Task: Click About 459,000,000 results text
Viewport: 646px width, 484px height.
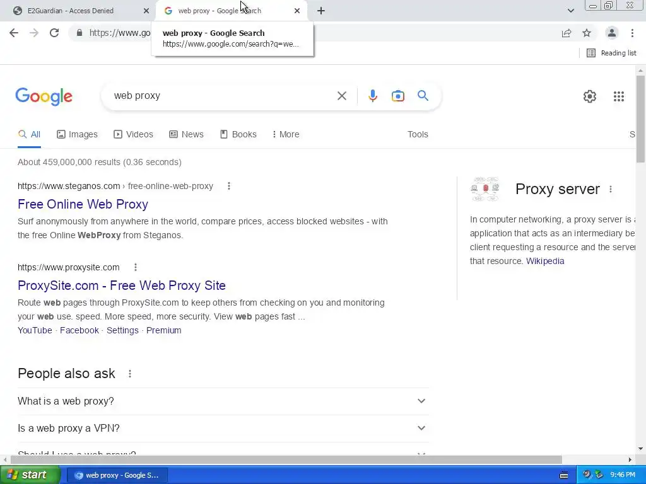Action: [99, 162]
